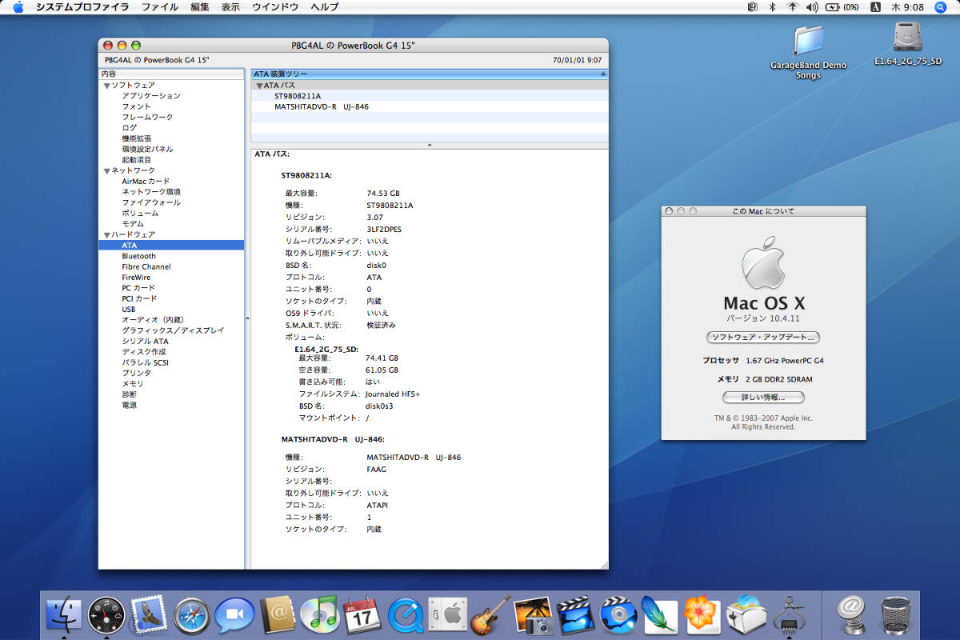Screen dimensions: 960x640
Task: Open Spotlight search in menu bar
Action: click(941, 7)
